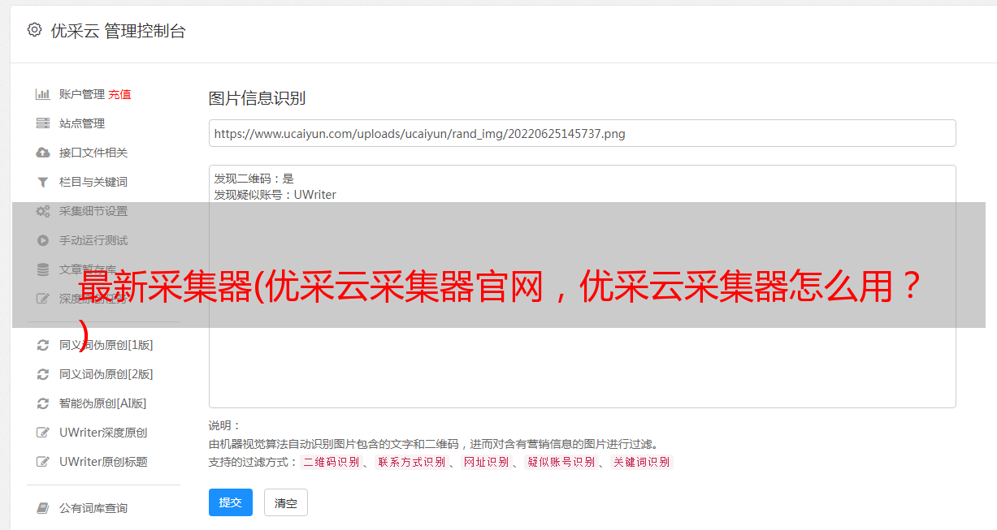
Task: Click the 网址识别 tag
Action: tap(486, 462)
